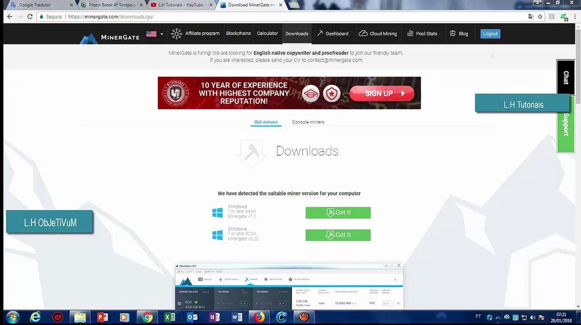Click the blue Logout button
The height and width of the screenshot is (325, 581).
(490, 33)
